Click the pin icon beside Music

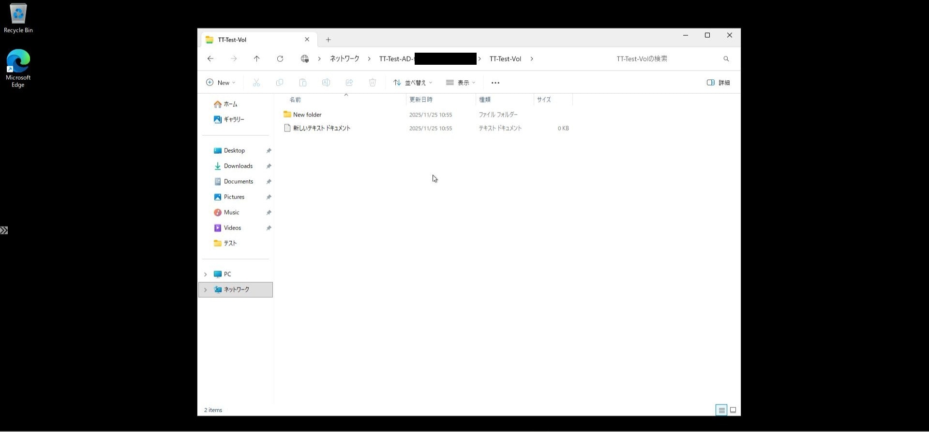point(269,213)
